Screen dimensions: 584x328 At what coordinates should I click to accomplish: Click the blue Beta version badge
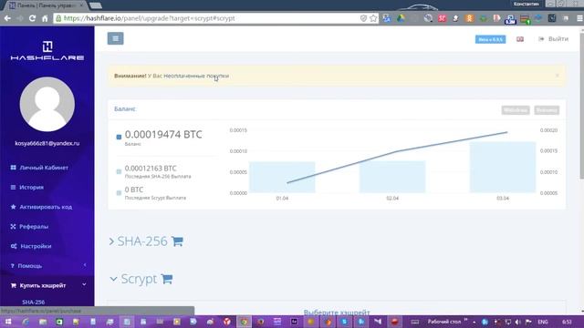coord(491,39)
